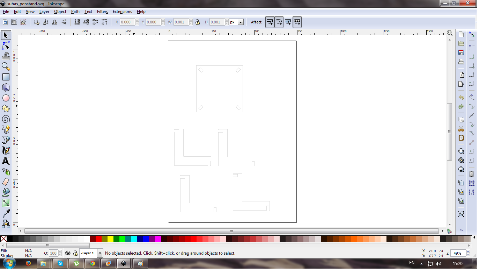Increase width W spinner arrow
The width and height of the screenshot is (479, 270).
pos(191,20)
